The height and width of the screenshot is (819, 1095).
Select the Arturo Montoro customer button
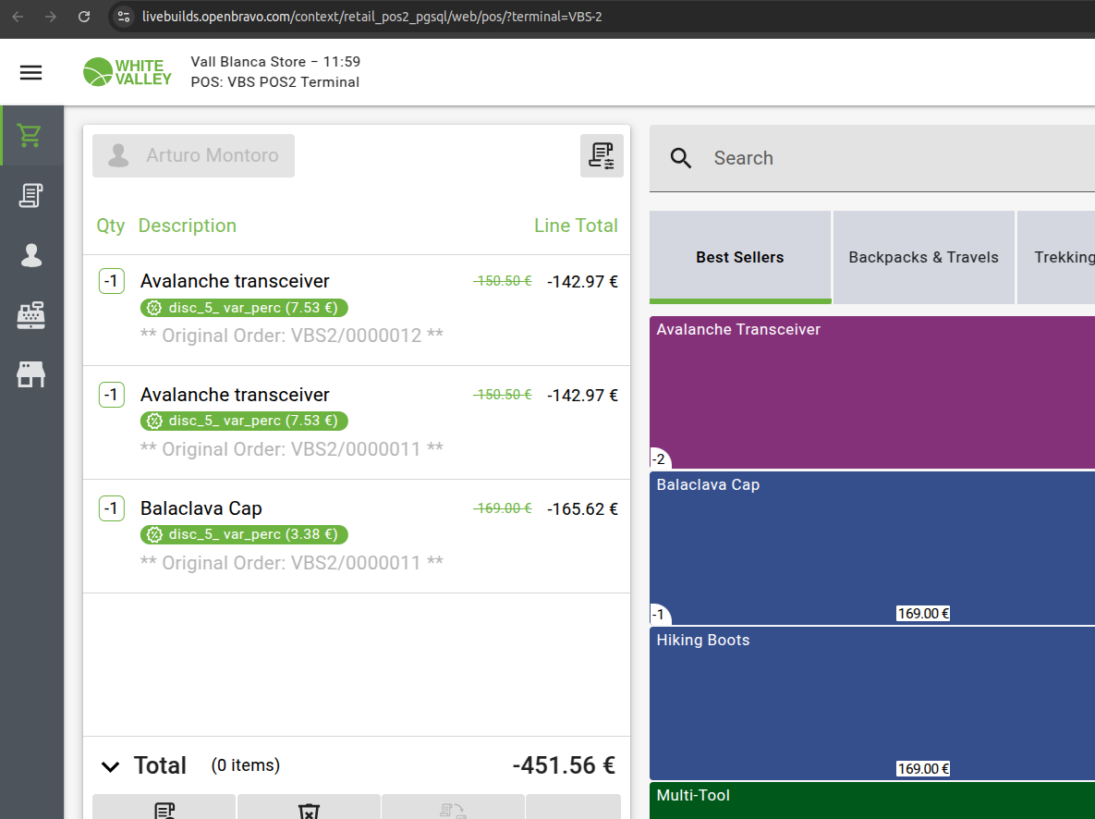coord(193,155)
